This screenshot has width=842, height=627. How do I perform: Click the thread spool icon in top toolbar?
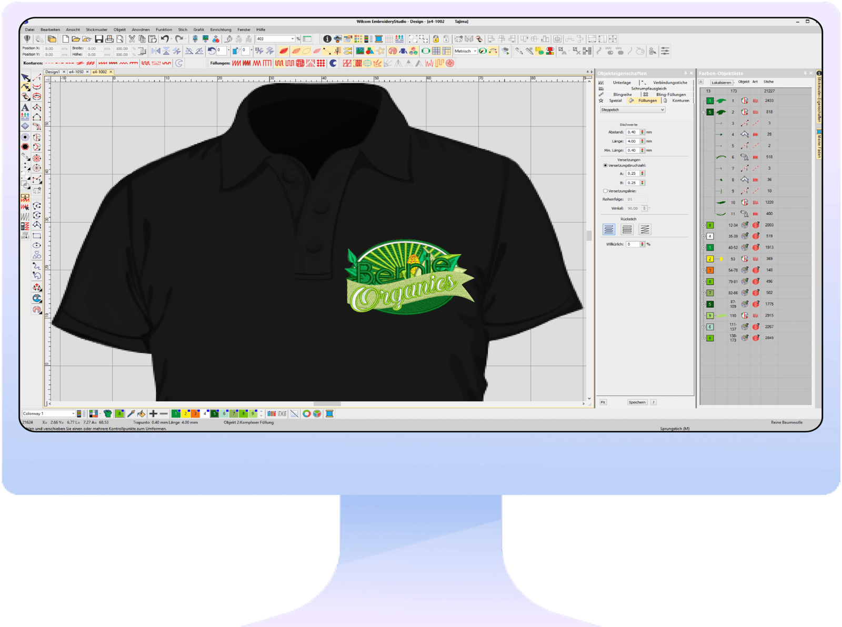(x=378, y=39)
